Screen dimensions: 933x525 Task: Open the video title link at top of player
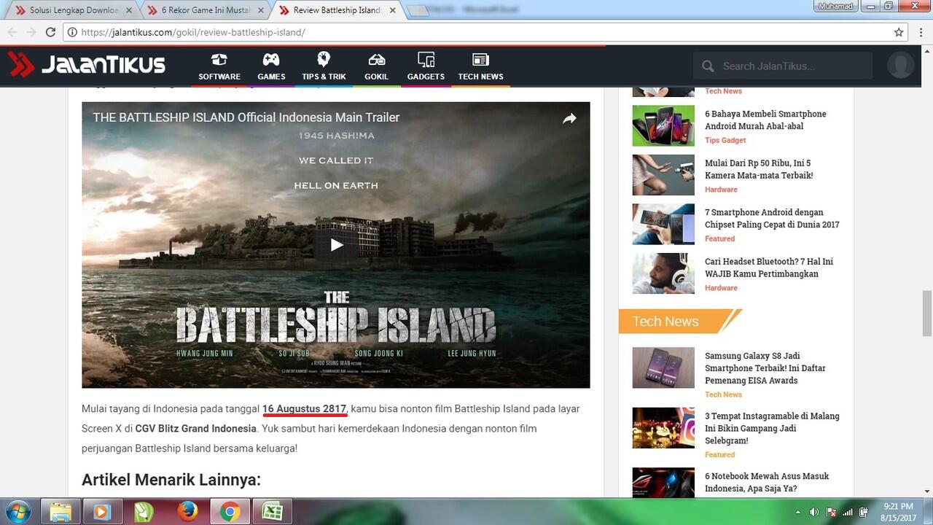[246, 117]
